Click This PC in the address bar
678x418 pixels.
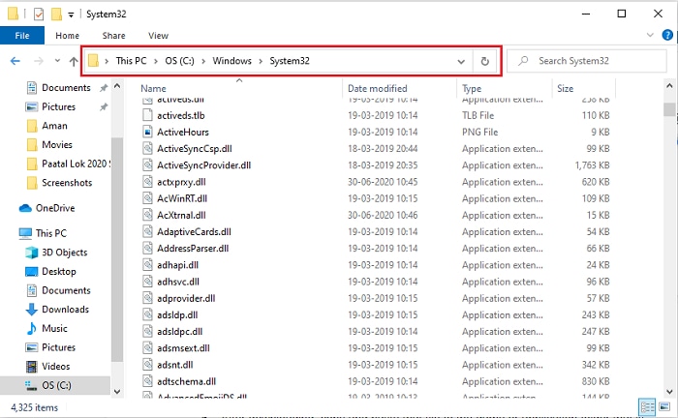(x=131, y=61)
